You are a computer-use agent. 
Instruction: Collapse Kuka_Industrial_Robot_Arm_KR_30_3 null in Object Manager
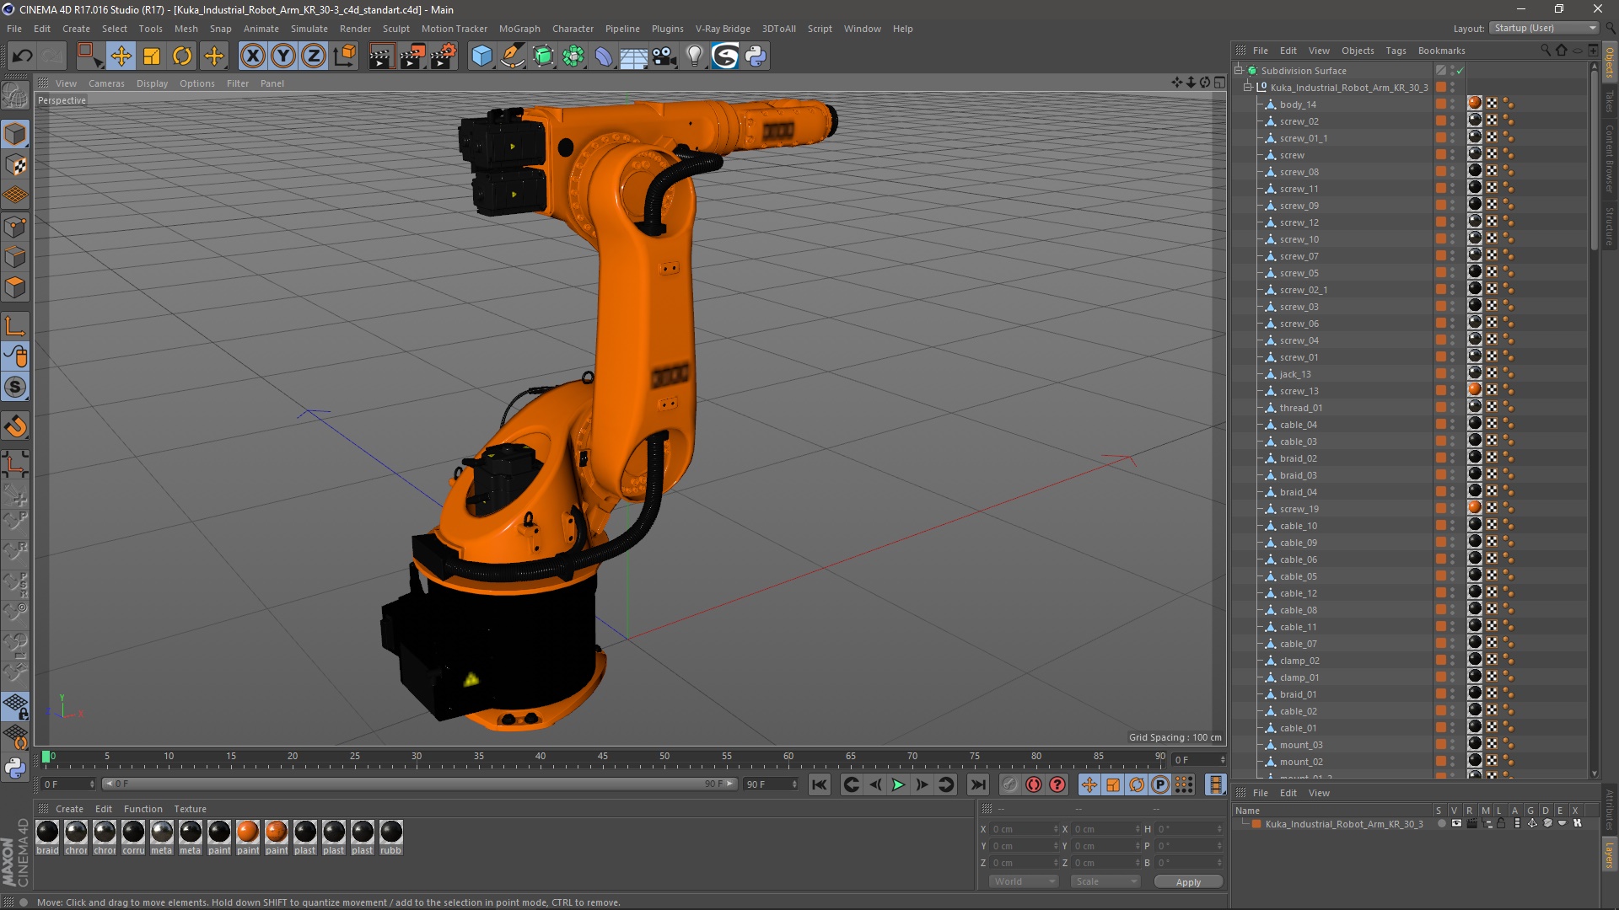point(1248,88)
